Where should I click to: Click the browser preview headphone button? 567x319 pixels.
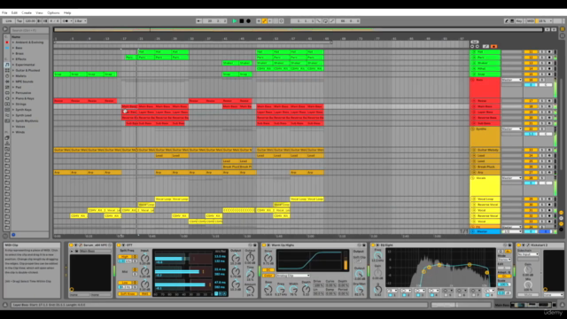[x=13, y=235]
